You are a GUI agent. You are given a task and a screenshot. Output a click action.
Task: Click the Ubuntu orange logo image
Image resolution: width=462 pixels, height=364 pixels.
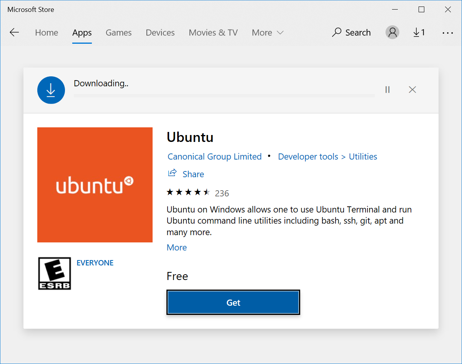point(95,185)
